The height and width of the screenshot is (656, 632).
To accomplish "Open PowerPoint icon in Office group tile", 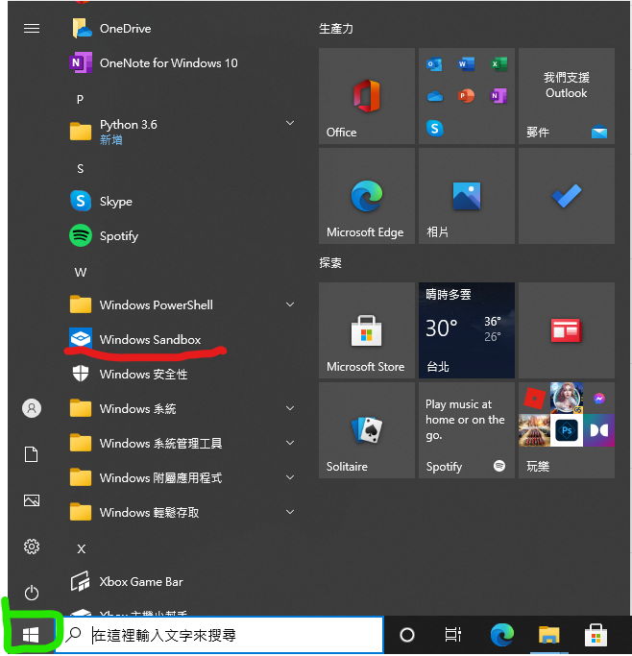I will tap(466, 96).
